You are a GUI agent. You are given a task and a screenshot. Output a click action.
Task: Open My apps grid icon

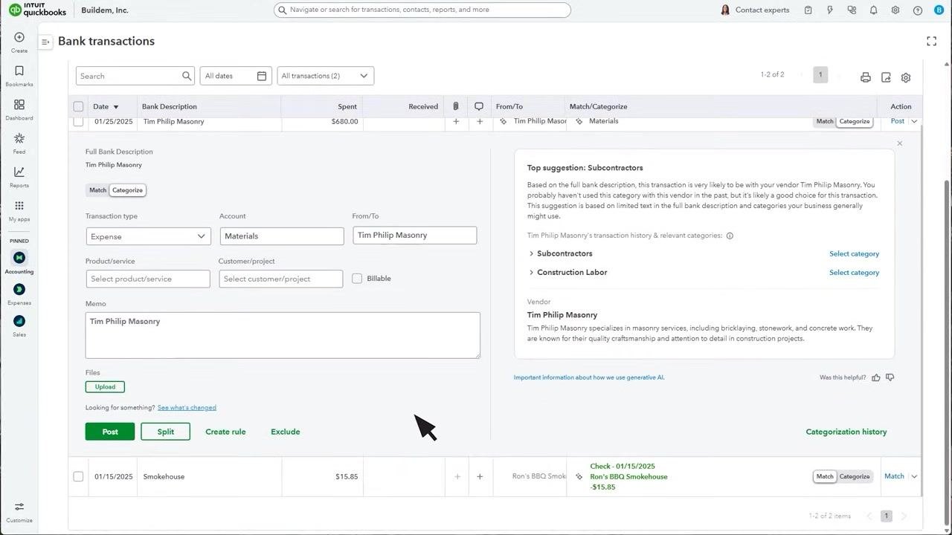(19, 206)
